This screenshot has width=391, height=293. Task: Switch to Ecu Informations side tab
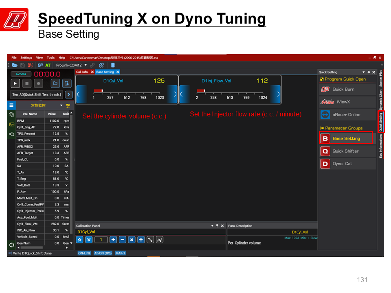pos(381,146)
